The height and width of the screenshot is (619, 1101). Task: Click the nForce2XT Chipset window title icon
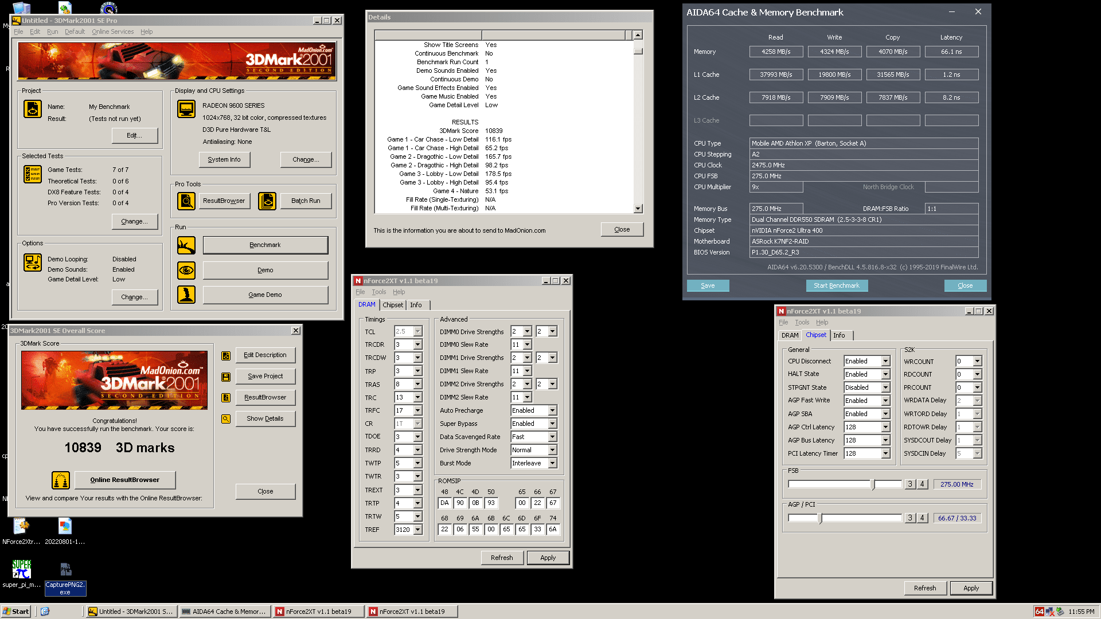pos(782,311)
